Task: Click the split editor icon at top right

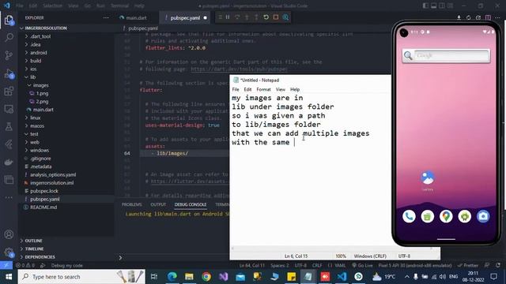Action: [x=488, y=17]
